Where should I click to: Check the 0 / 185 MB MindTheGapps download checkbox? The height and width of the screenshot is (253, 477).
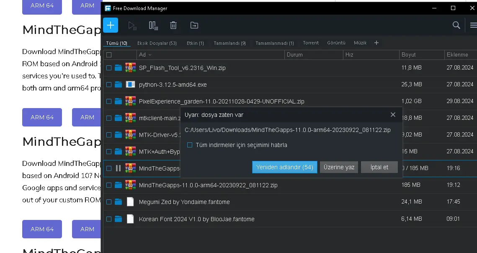click(x=109, y=168)
